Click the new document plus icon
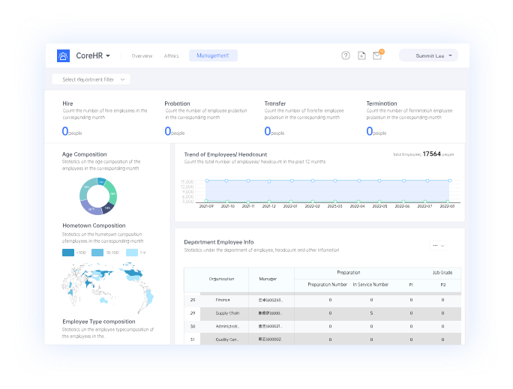Screen dimensions: 513x389 (x=361, y=55)
